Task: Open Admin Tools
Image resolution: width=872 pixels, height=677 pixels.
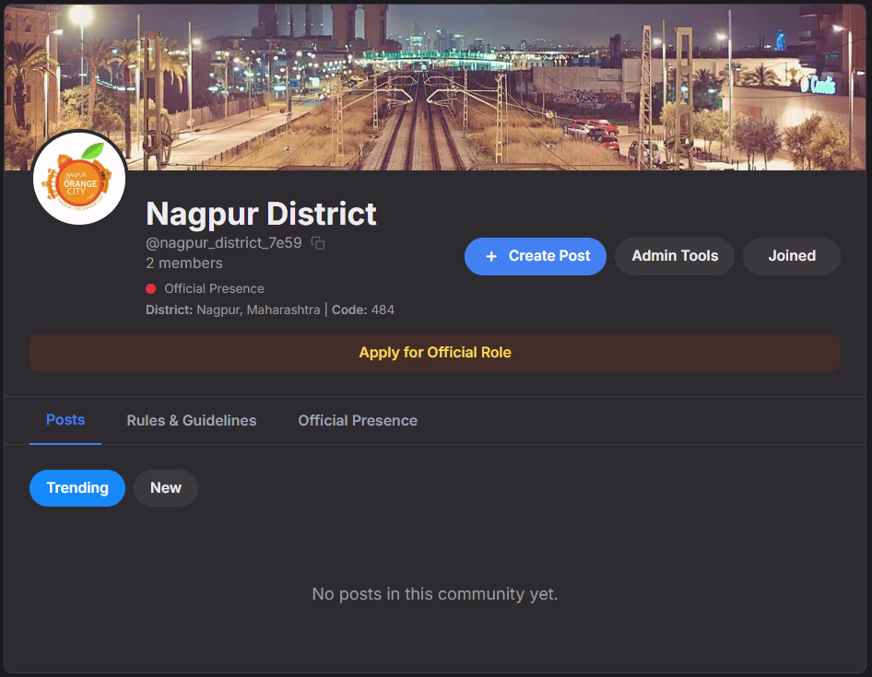Action: coord(674,256)
